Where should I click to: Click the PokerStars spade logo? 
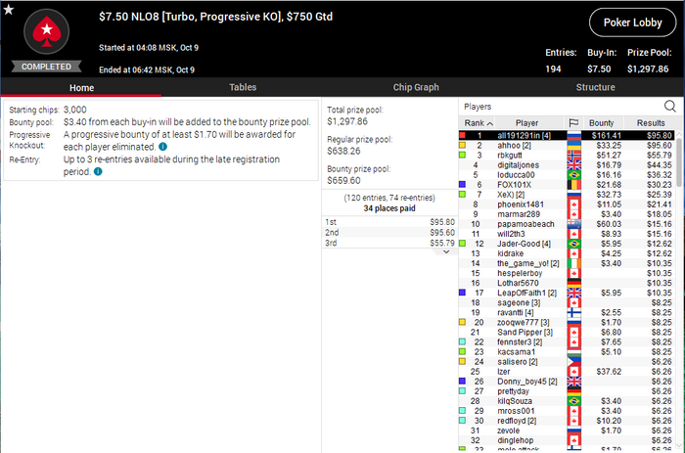click(46, 31)
